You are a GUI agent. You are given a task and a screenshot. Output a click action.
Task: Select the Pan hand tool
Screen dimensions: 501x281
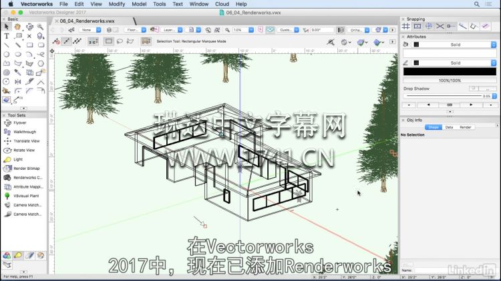pyautogui.click(x=17, y=27)
